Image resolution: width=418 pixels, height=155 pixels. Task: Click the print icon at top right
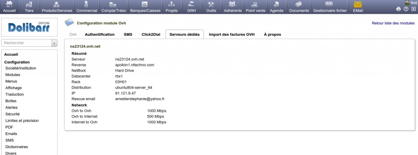[398, 9]
